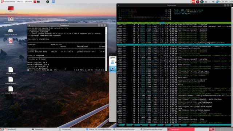This screenshot has height=131, width=233.
Task: Open the Система menu in the top panel
Action: 28,1
